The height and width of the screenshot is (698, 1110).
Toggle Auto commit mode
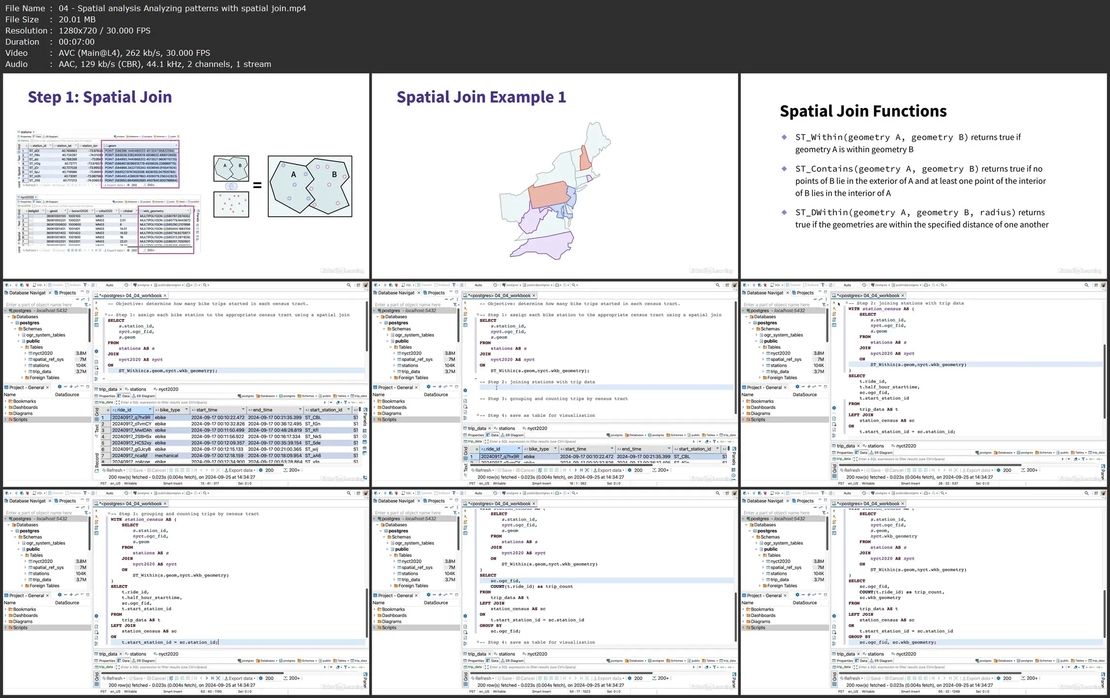click(x=110, y=285)
